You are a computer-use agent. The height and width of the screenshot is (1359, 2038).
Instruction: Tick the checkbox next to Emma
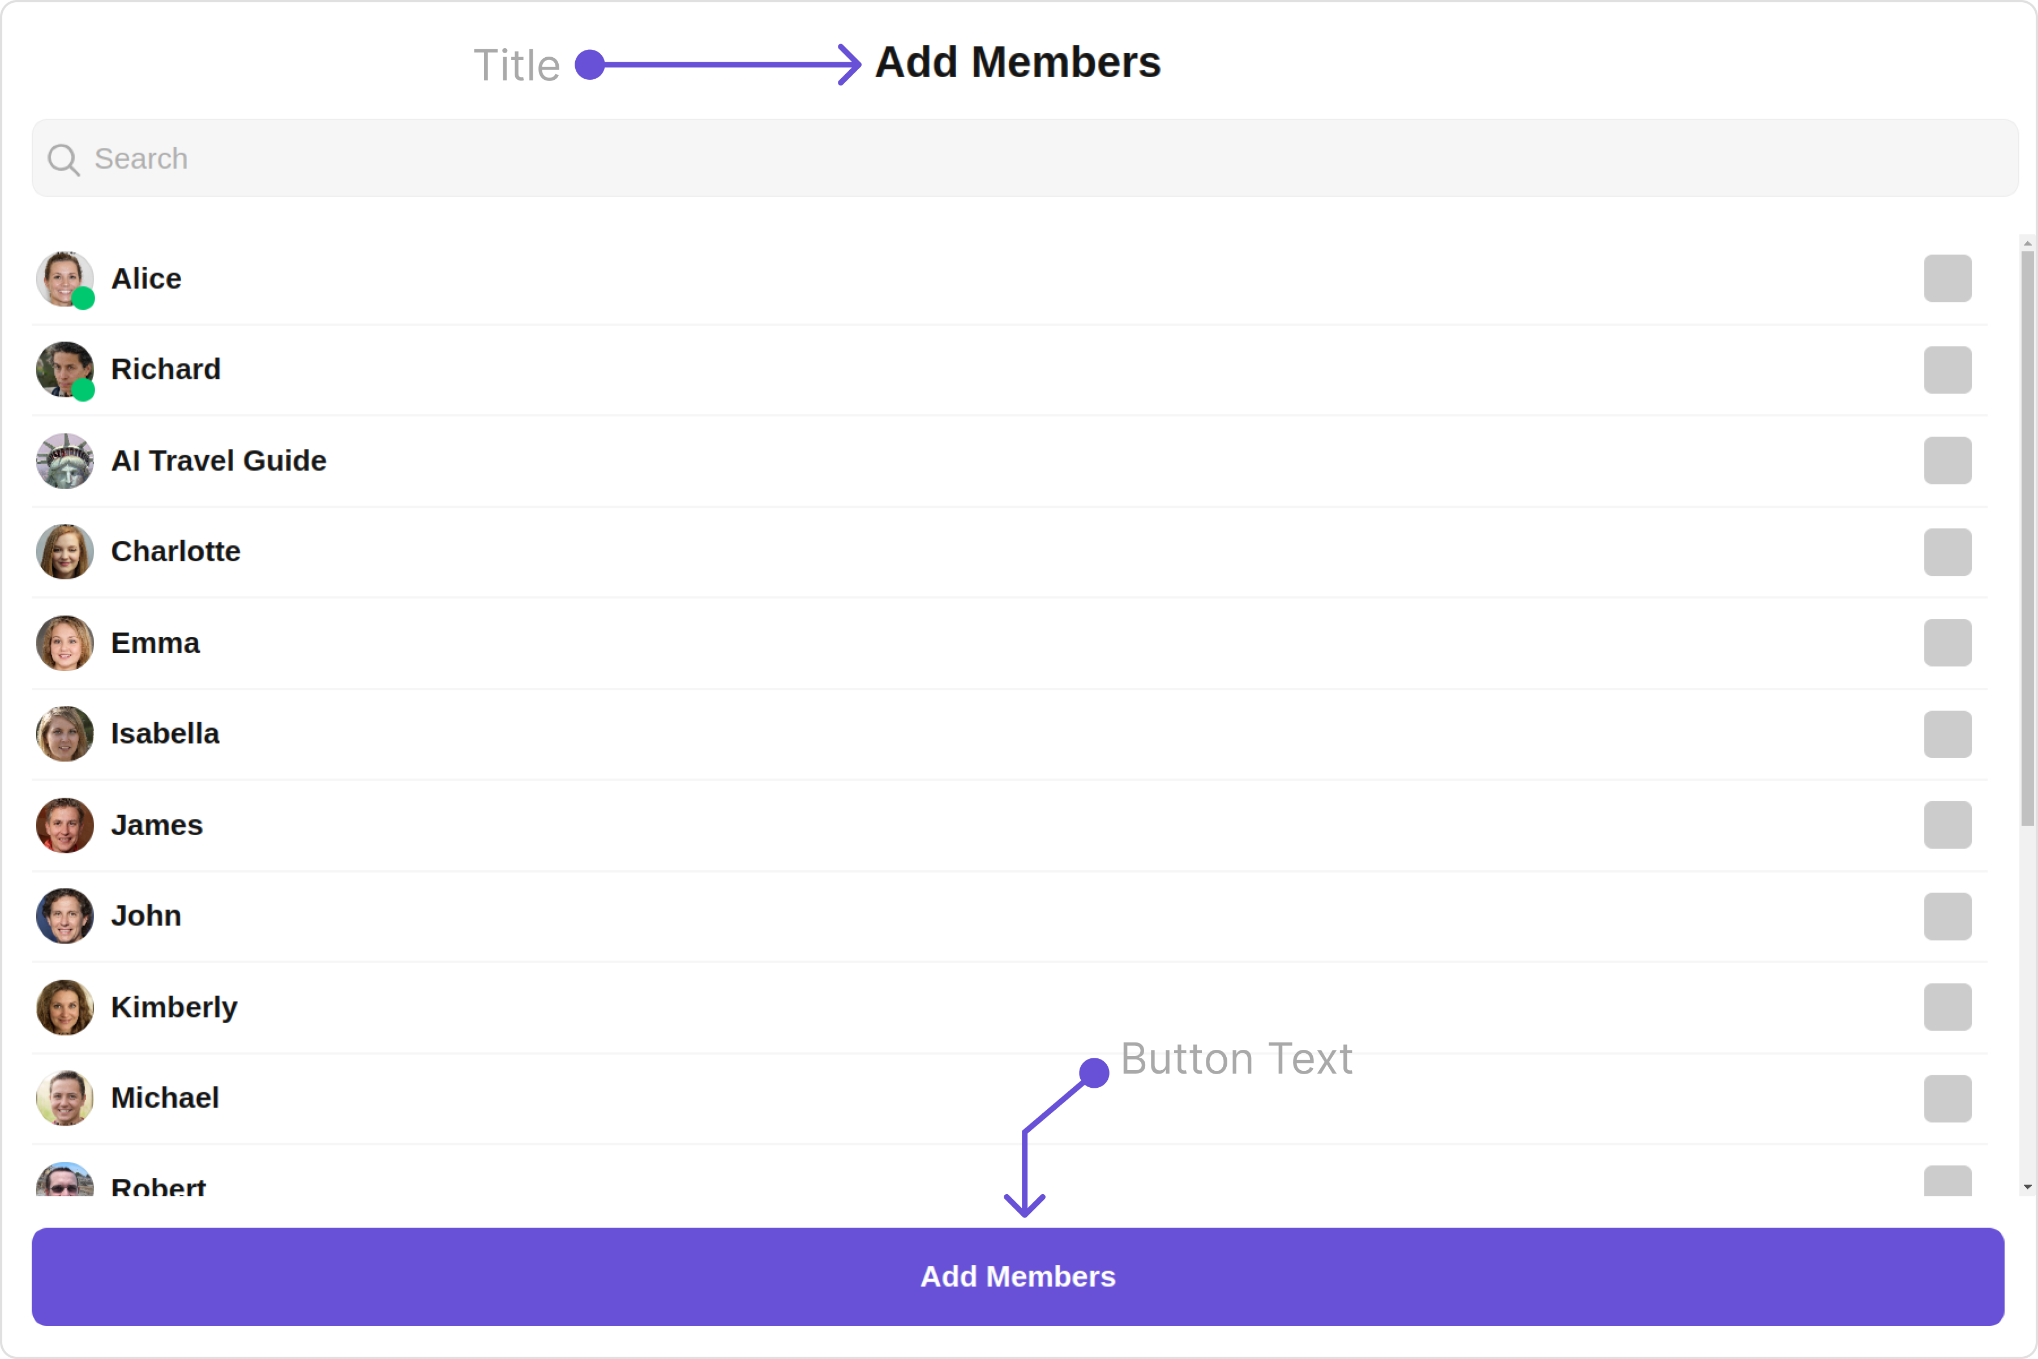pos(1948,643)
